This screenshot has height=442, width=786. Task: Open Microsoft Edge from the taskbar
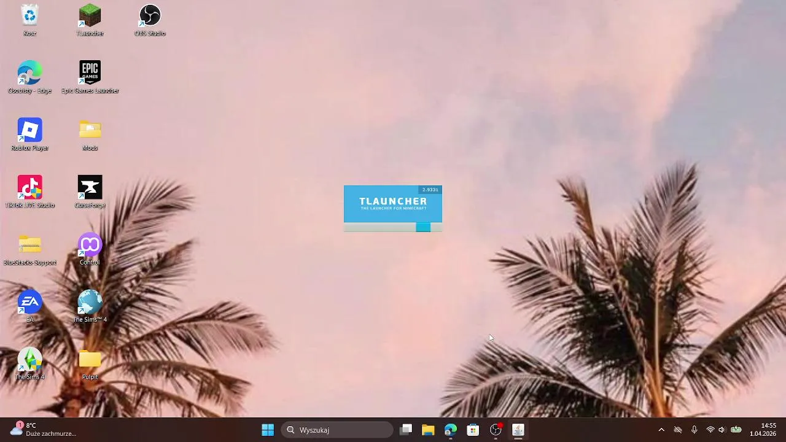(x=451, y=430)
